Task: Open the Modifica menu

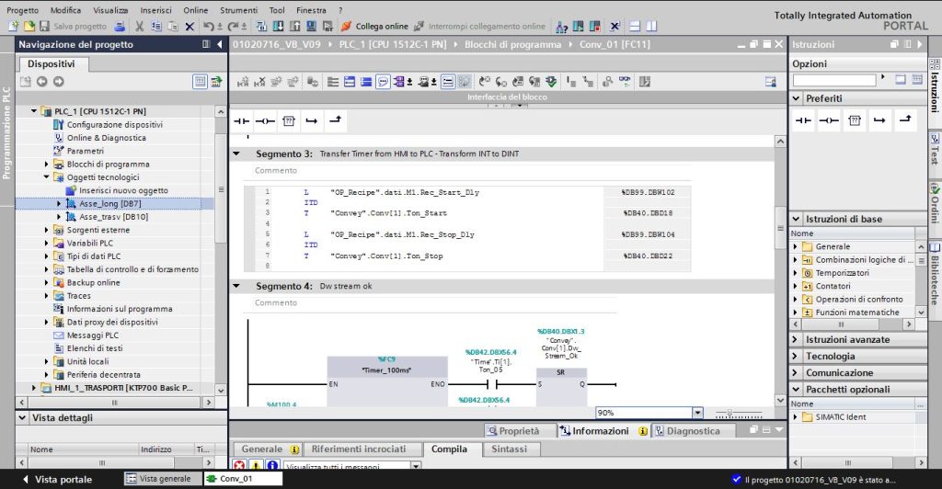Action: click(65, 10)
